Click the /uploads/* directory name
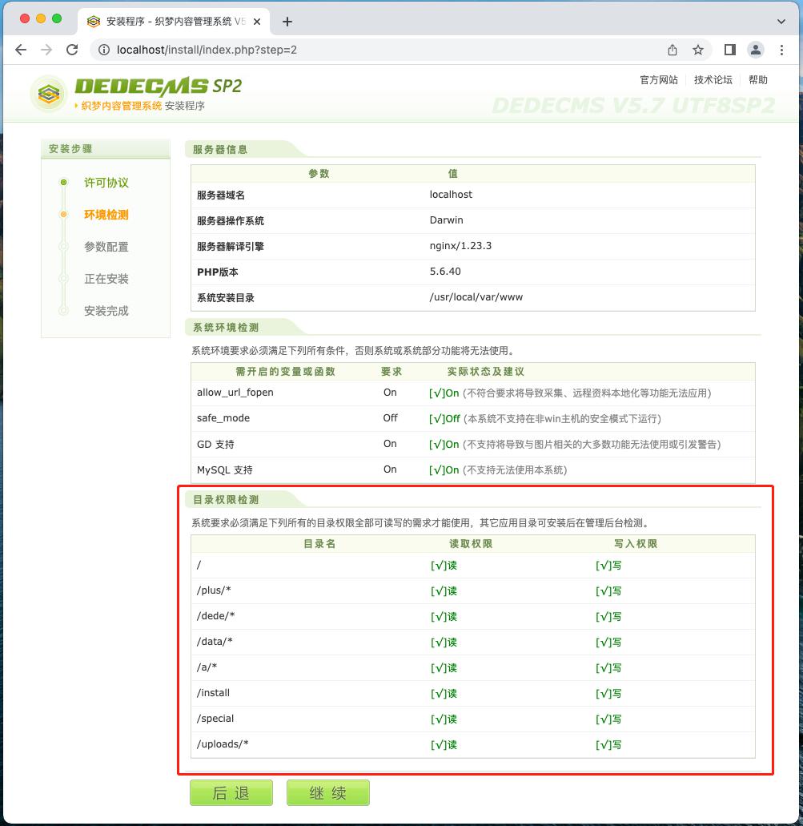This screenshot has width=803, height=826. pos(223,744)
